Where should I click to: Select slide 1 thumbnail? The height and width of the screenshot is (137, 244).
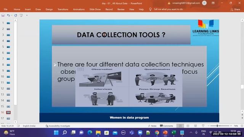[8, 23]
